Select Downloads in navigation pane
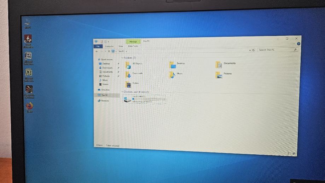The height and width of the screenshot is (183, 325). (106, 68)
